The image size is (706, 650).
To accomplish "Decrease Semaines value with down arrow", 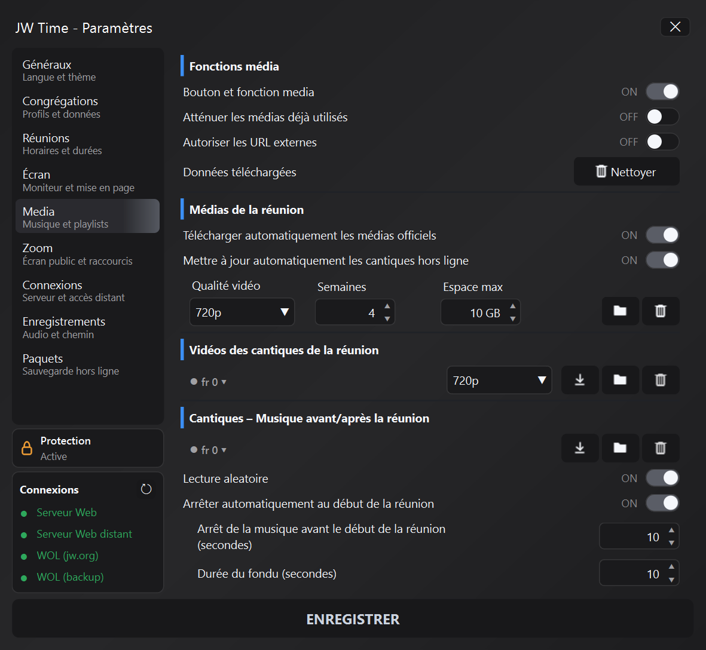I will (387, 319).
